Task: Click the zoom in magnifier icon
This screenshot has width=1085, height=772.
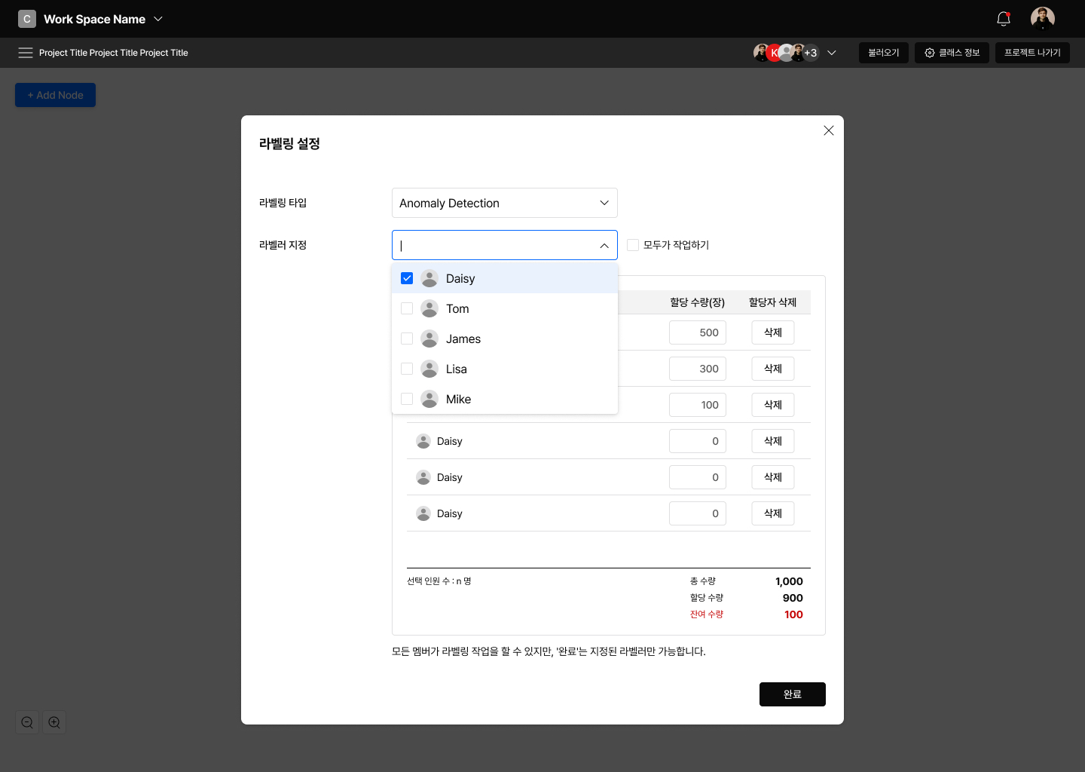Action: [x=54, y=722]
